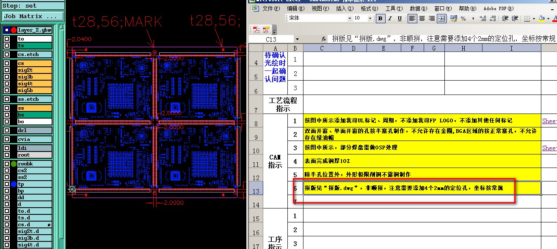Follow the Sheet link in row 8
The height and width of the screenshot is (249, 557).
click(x=549, y=121)
